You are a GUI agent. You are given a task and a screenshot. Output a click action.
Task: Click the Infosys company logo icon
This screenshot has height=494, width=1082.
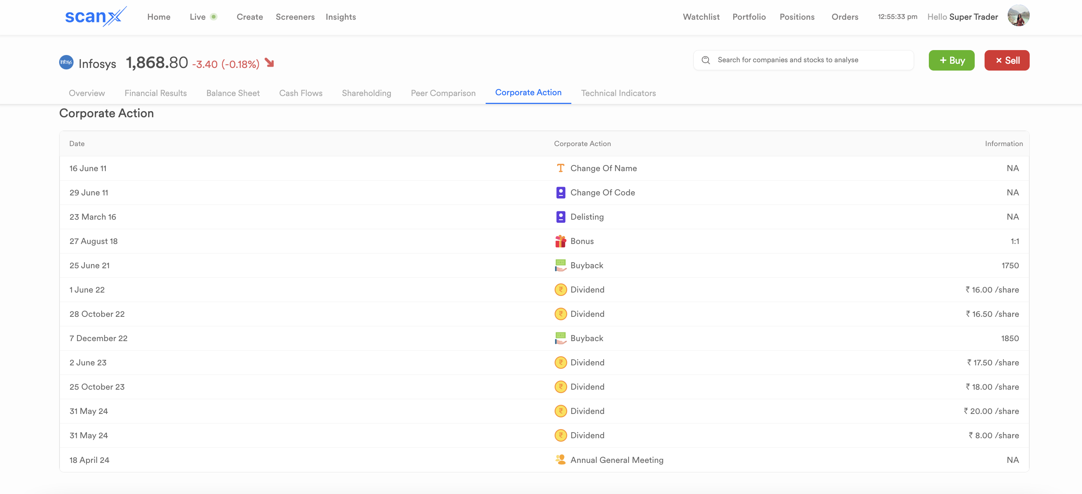(66, 62)
